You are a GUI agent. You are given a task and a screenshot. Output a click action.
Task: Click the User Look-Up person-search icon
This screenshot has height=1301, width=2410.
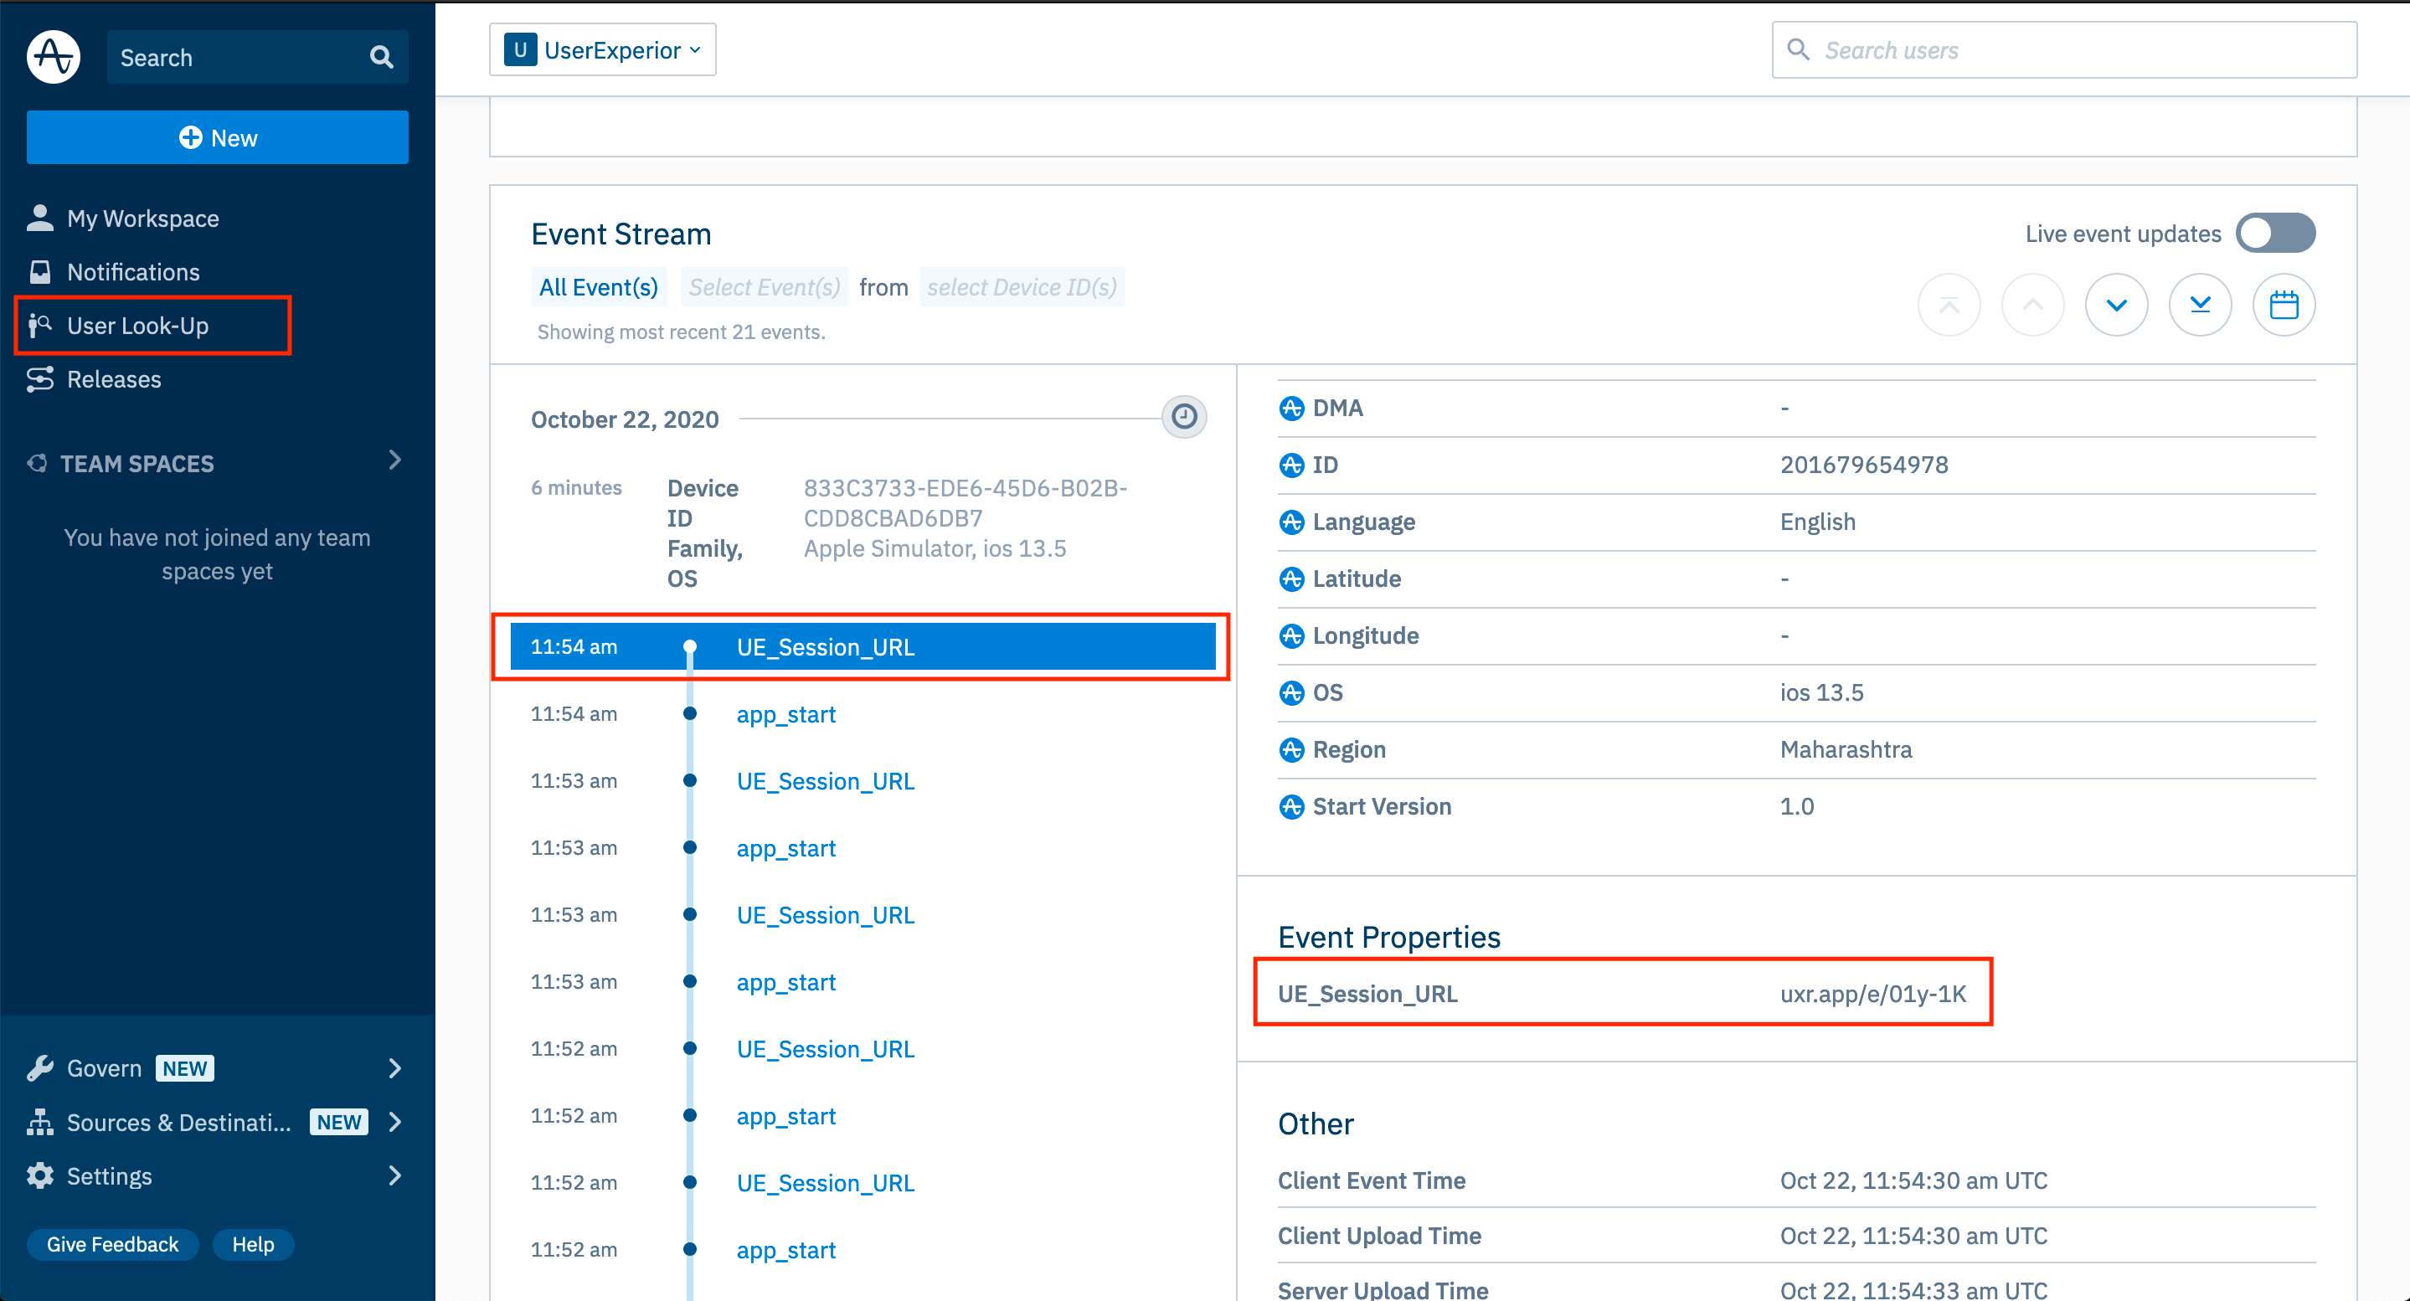40,326
